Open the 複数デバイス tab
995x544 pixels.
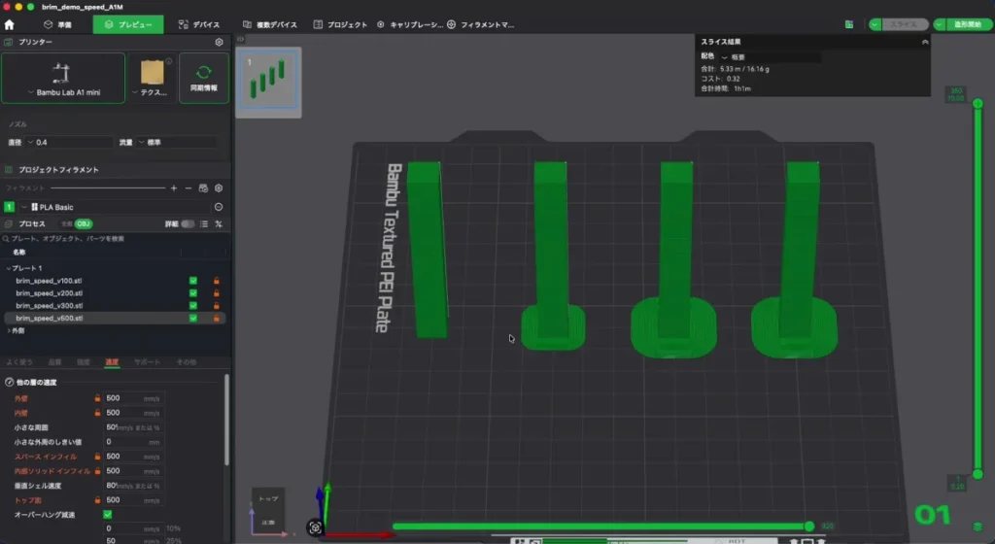tap(270, 24)
